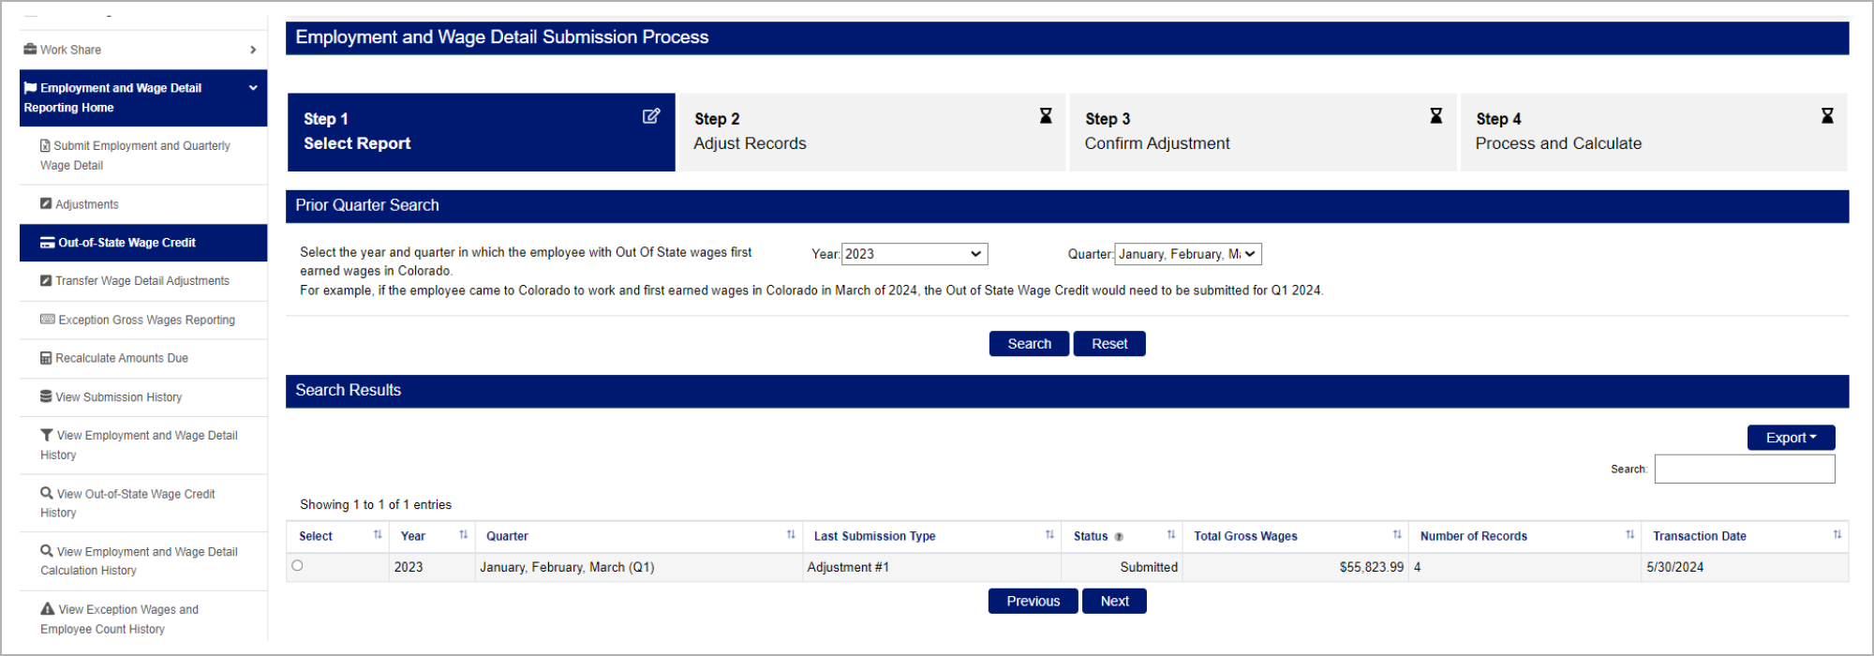Click the Recalculate Amounts Due calculator icon
Screen dimensions: 1874x656
coord(46,358)
